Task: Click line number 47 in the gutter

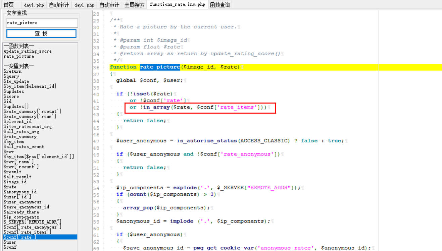Action: (96, 141)
